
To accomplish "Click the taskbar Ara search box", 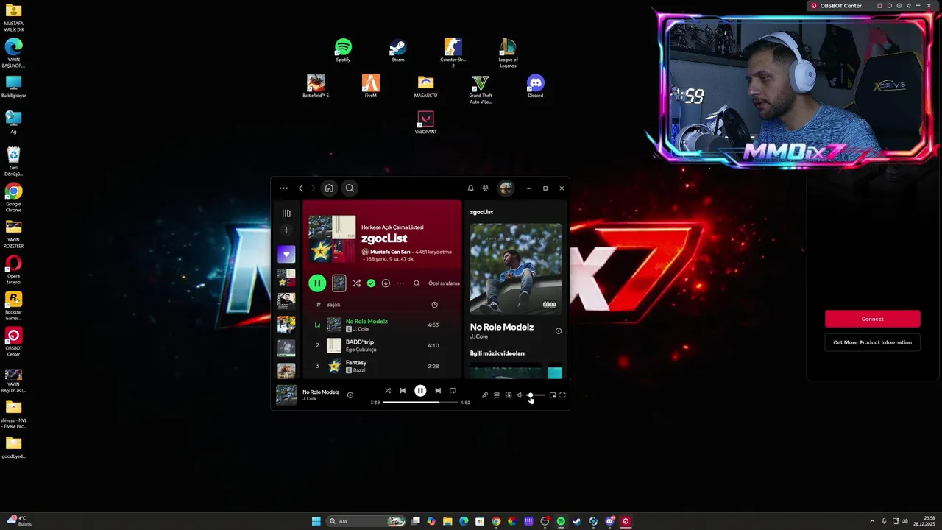I will click(x=366, y=521).
